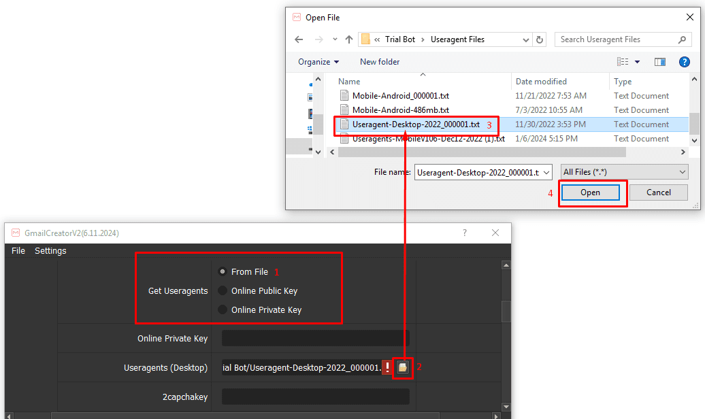Image resolution: width=705 pixels, height=419 pixels.
Task: Click the icon of Mobile-Android_000001.txt
Action: pyautogui.click(x=344, y=96)
